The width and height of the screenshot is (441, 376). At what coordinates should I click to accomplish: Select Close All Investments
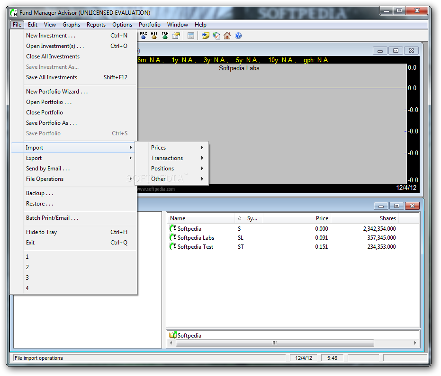tap(74, 56)
